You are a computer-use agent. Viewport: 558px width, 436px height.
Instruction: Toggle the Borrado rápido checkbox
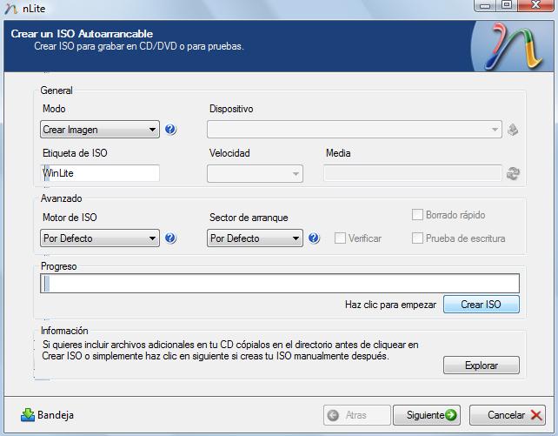(418, 215)
